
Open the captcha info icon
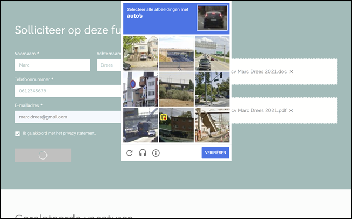pyautogui.click(x=156, y=153)
